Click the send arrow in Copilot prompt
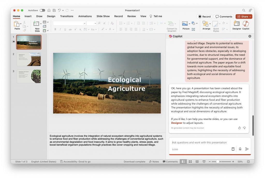The image size is (265, 178). point(247,149)
